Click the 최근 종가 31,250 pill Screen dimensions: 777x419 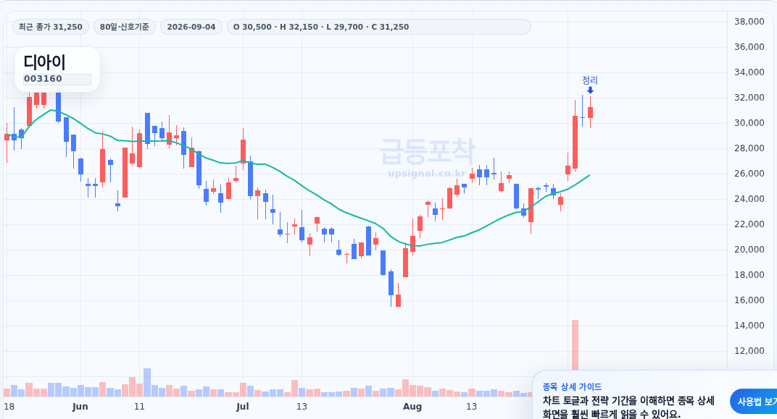51,27
